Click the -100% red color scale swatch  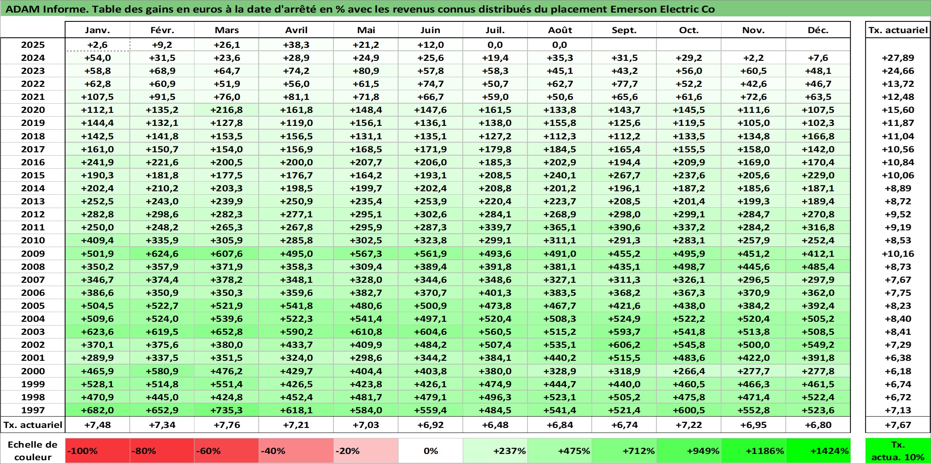(97, 451)
